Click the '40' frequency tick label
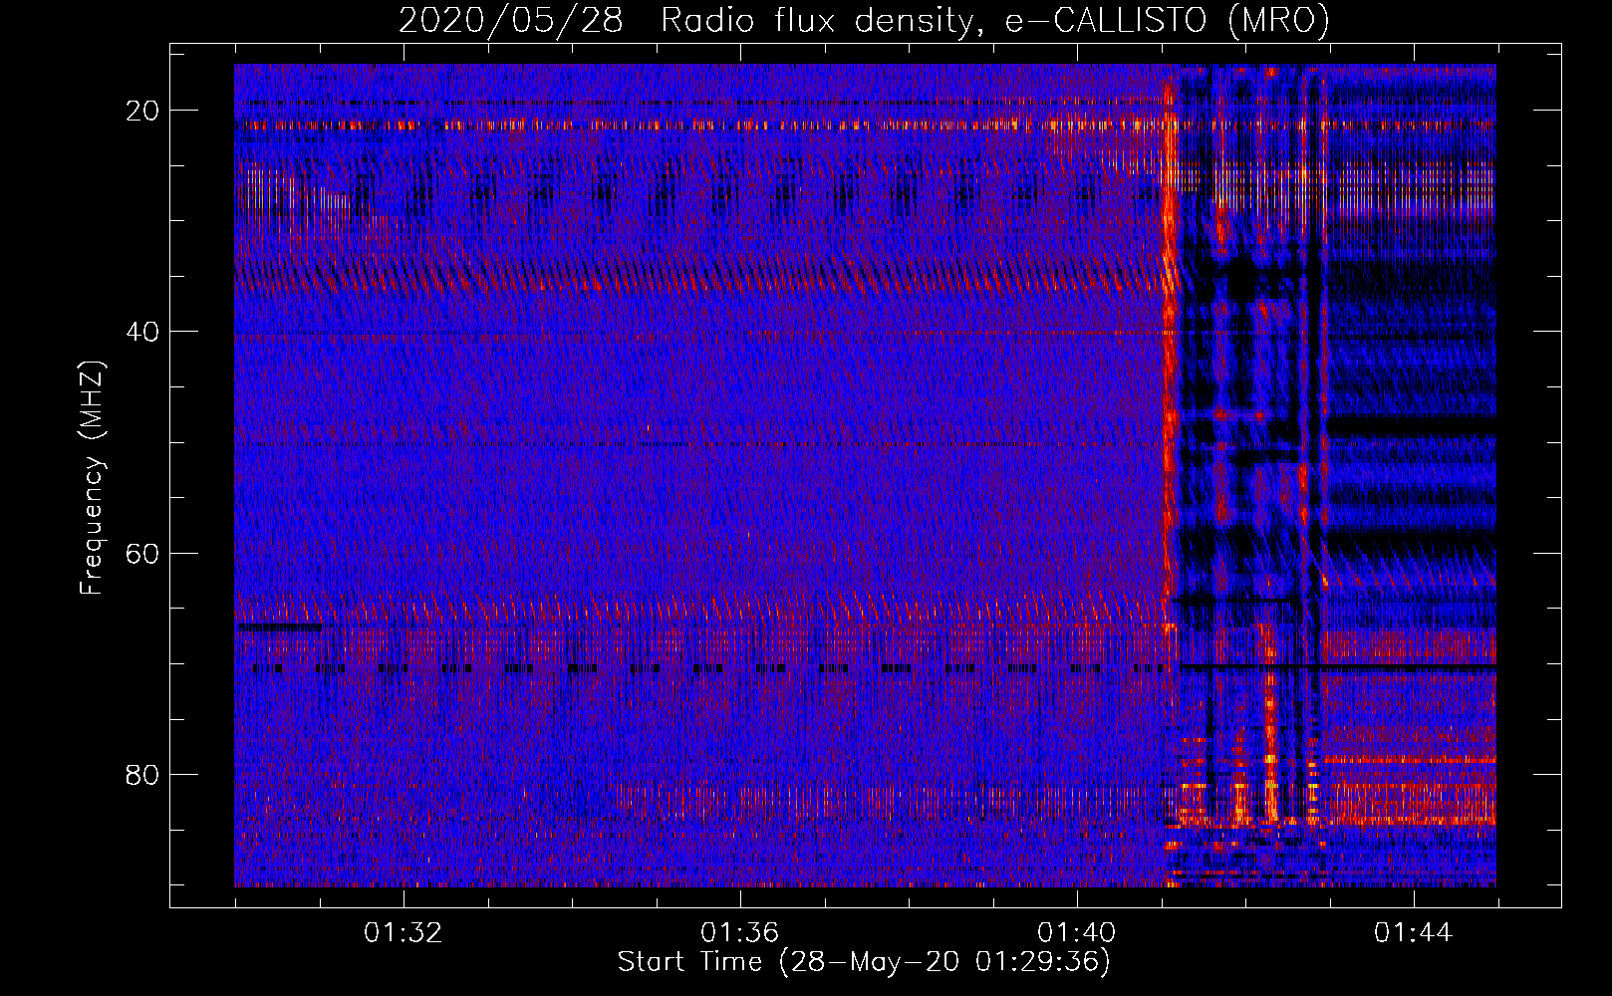This screenshot has height=996, width=1612. (143, 332)
